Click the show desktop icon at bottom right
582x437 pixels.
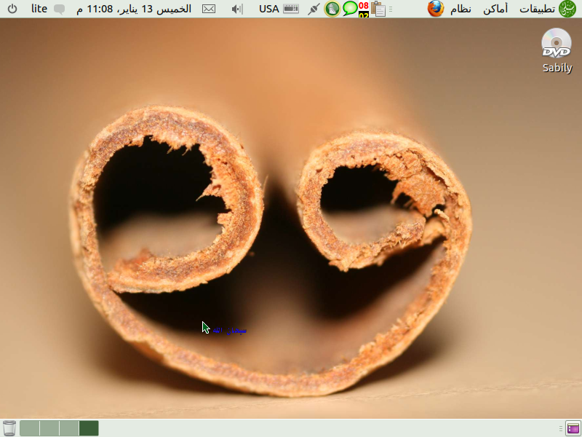click(x=573, y=428)
